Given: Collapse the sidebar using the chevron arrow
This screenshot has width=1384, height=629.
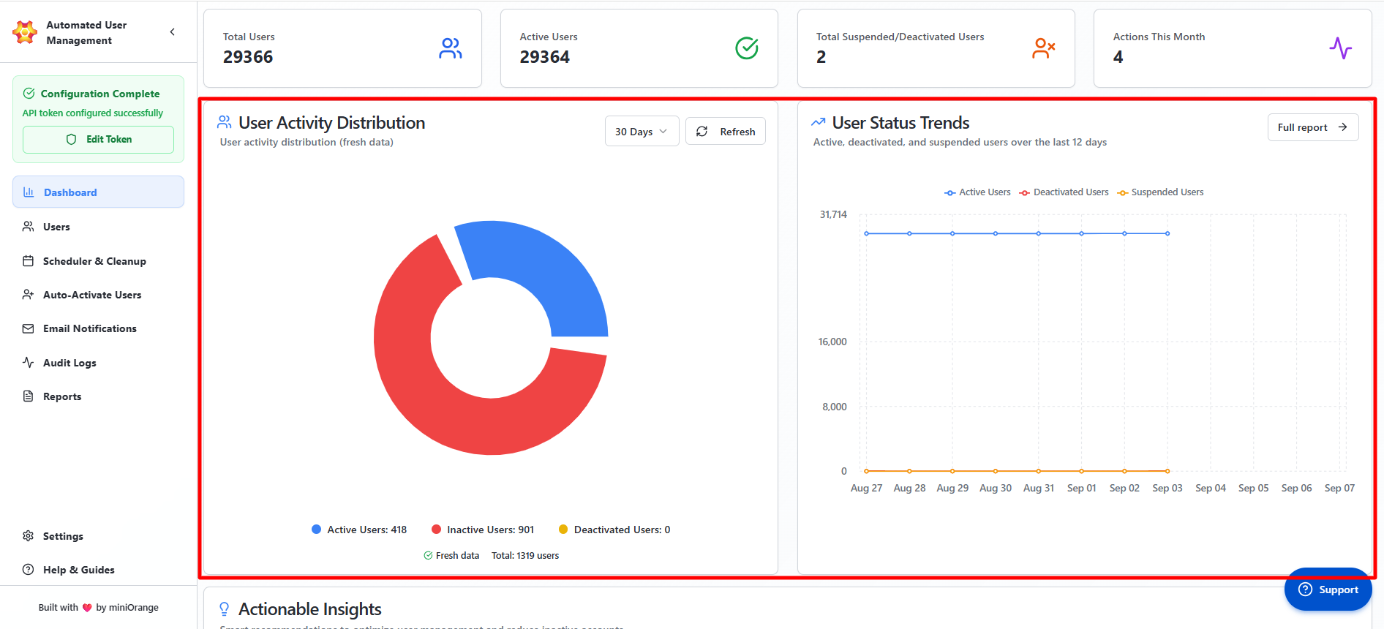Looking at the screenshot, I should pos(173,32).
